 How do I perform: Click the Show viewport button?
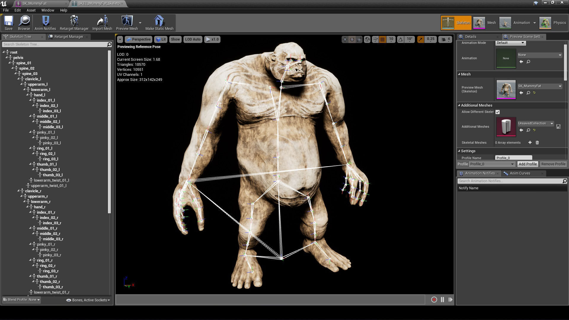tap(175, 39)
